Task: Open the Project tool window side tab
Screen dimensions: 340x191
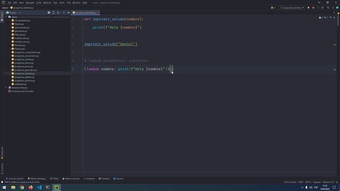Action: [2, 16]
